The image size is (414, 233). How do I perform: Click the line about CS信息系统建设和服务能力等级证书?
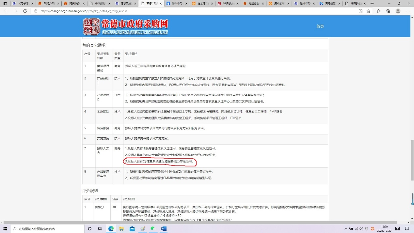(159, 161)
